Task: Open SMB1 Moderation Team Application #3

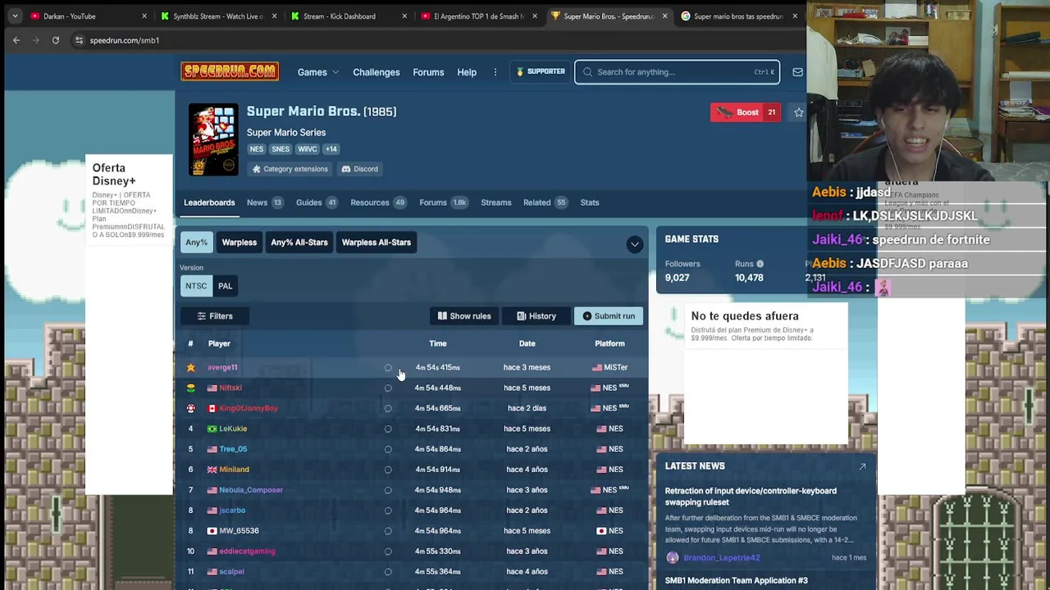Action: [737, 580]
